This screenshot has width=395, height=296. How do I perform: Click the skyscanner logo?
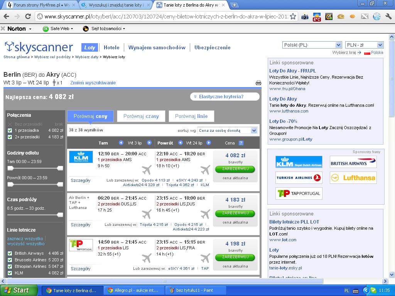tap(39, 47)
